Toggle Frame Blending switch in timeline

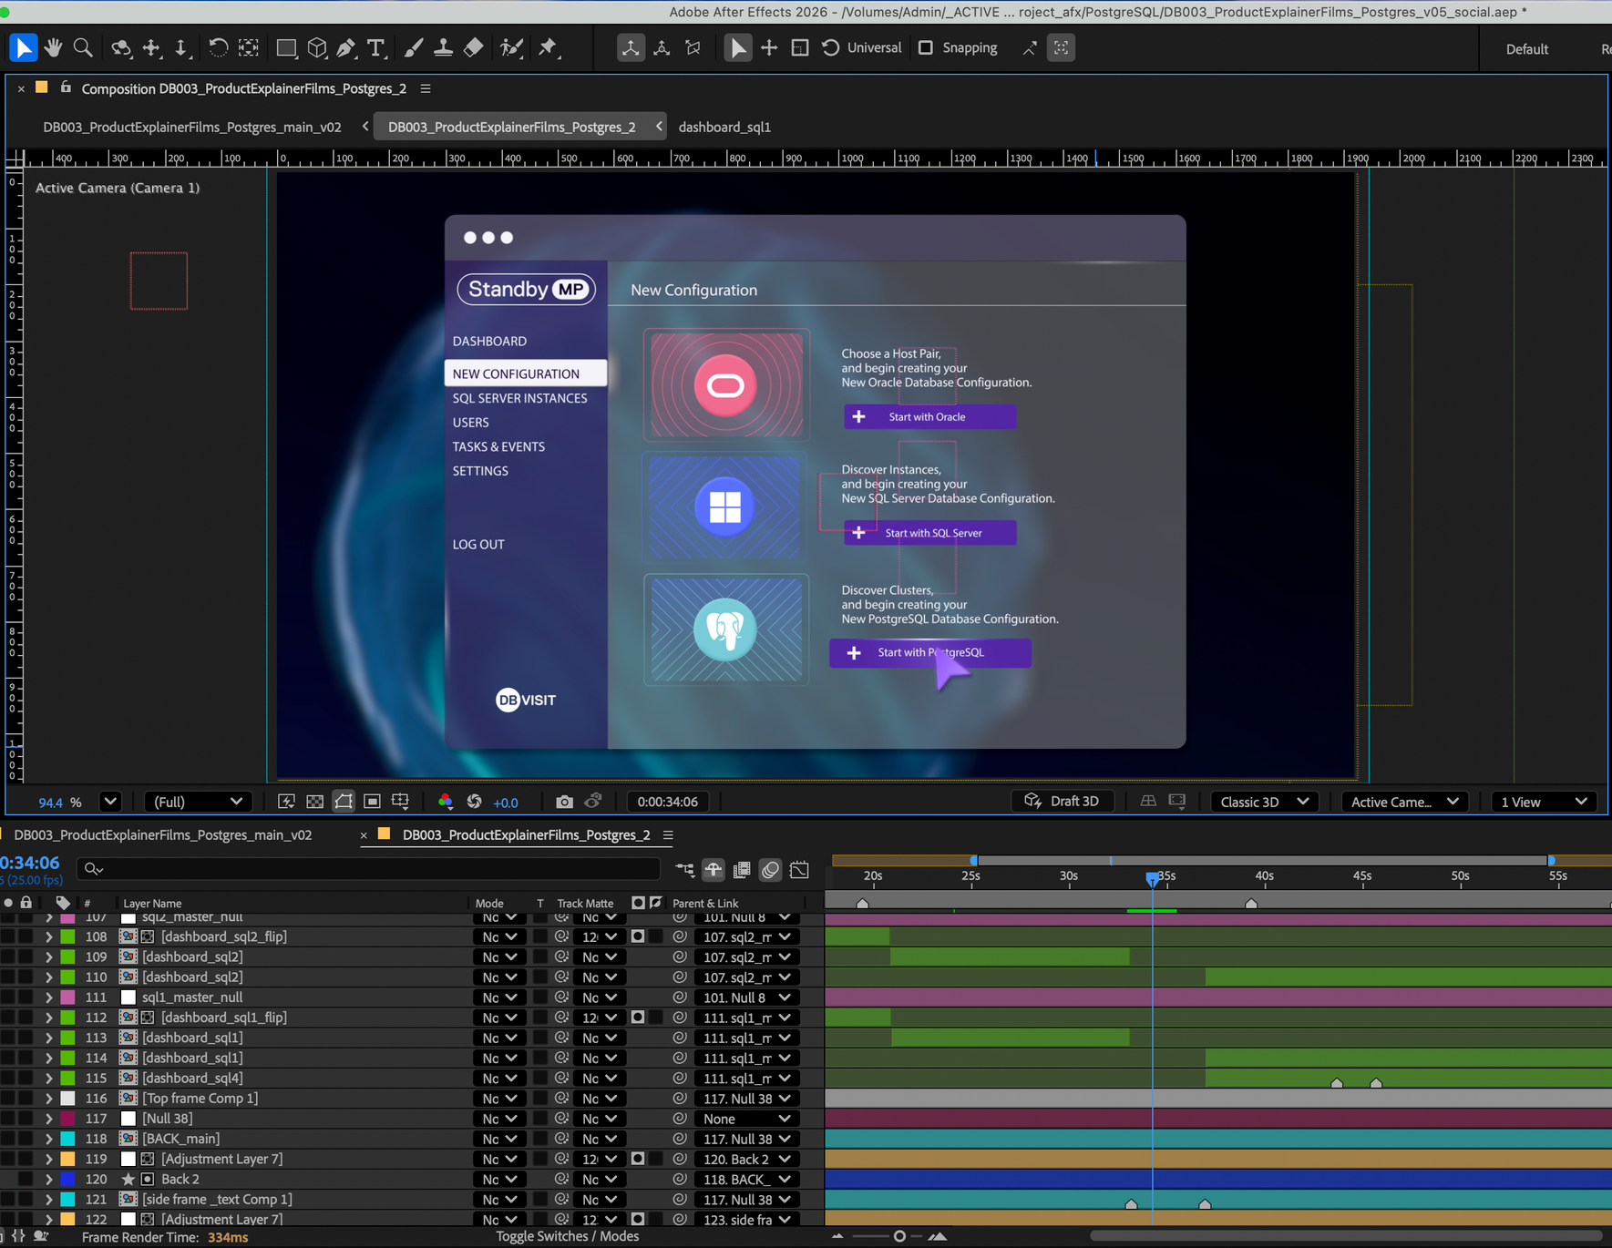742,870
